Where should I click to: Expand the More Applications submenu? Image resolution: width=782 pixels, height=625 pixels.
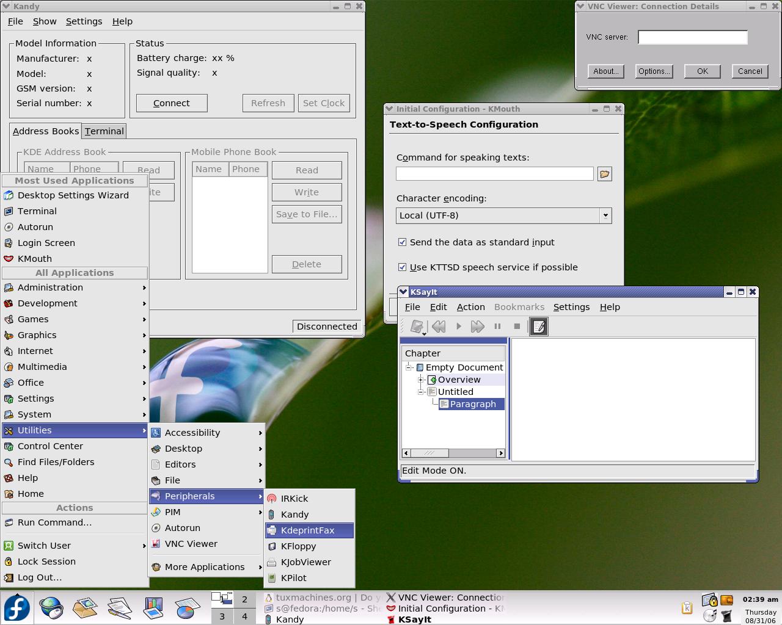point(206,567)
